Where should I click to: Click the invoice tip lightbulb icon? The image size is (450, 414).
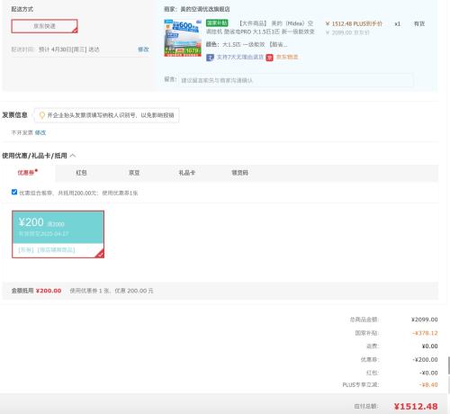pos(42,115)
